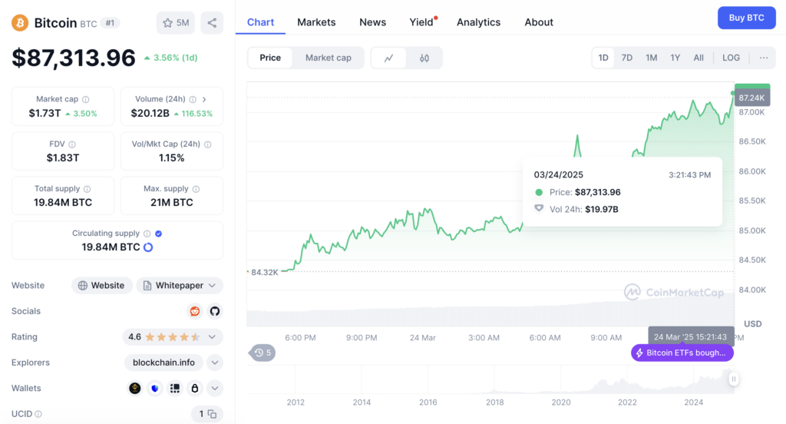Open the share icon button
This screenshot has height=424, width=786.
[212, 22]
